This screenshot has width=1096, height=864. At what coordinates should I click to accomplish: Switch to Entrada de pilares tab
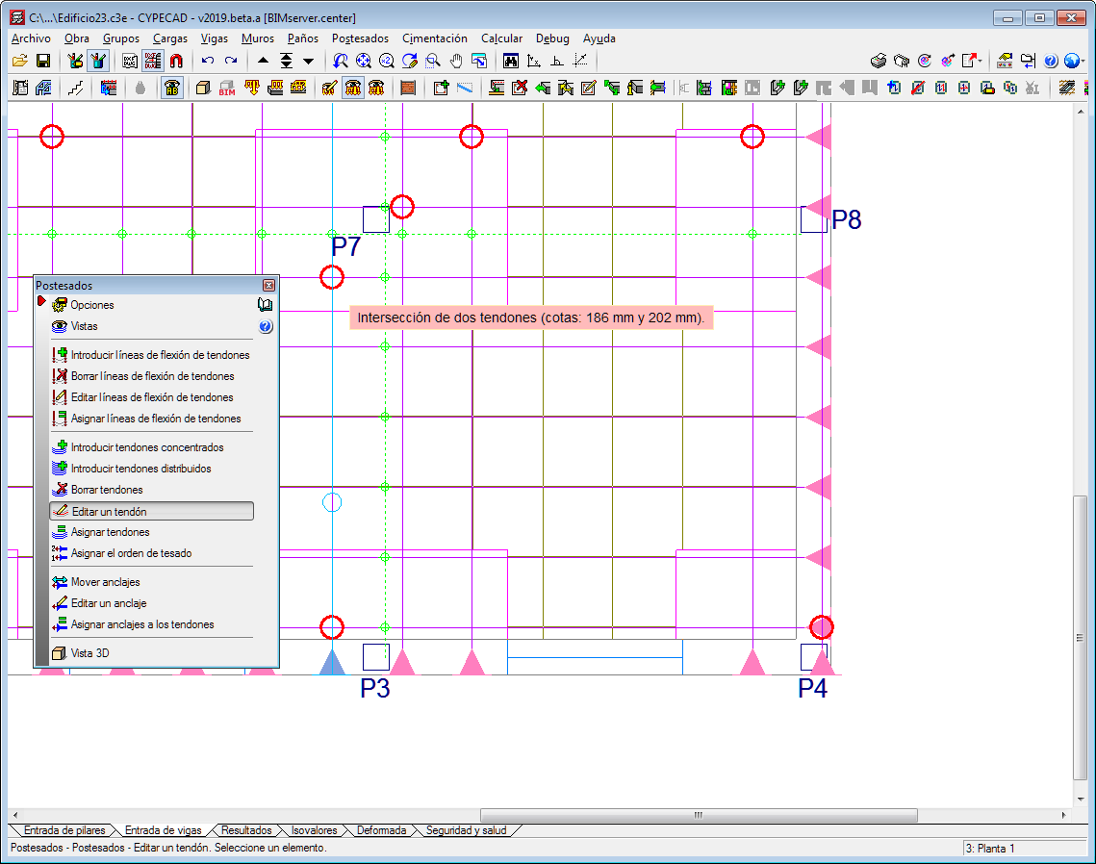tap(64, 830)
